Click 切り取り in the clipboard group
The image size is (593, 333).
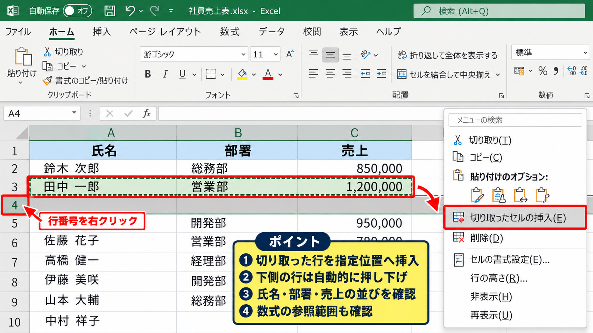tap(63, 52)
